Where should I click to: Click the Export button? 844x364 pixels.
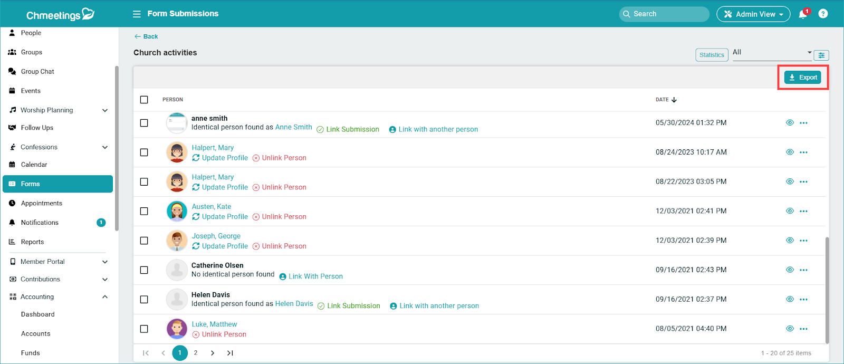coord(803,78)
